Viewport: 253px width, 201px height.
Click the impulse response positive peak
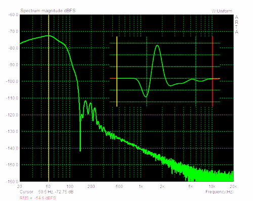click(x=157, y=45)
